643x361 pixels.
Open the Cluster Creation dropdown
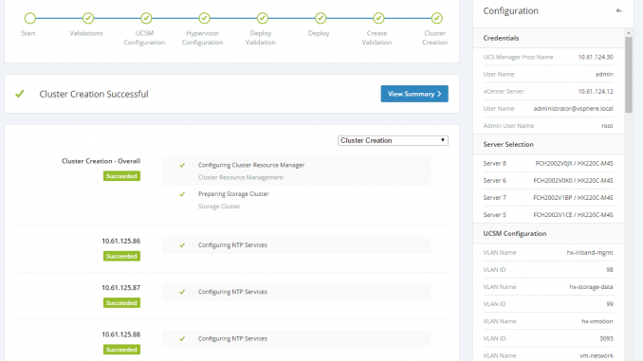point(393,140)
